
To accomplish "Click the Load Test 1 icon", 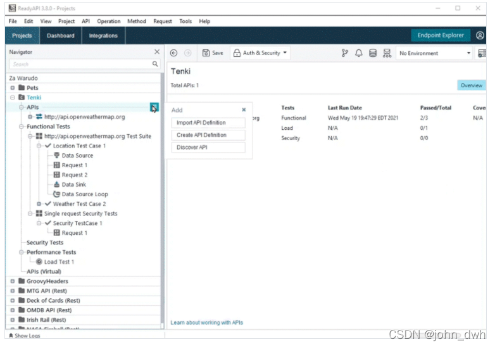I will 39,262.
